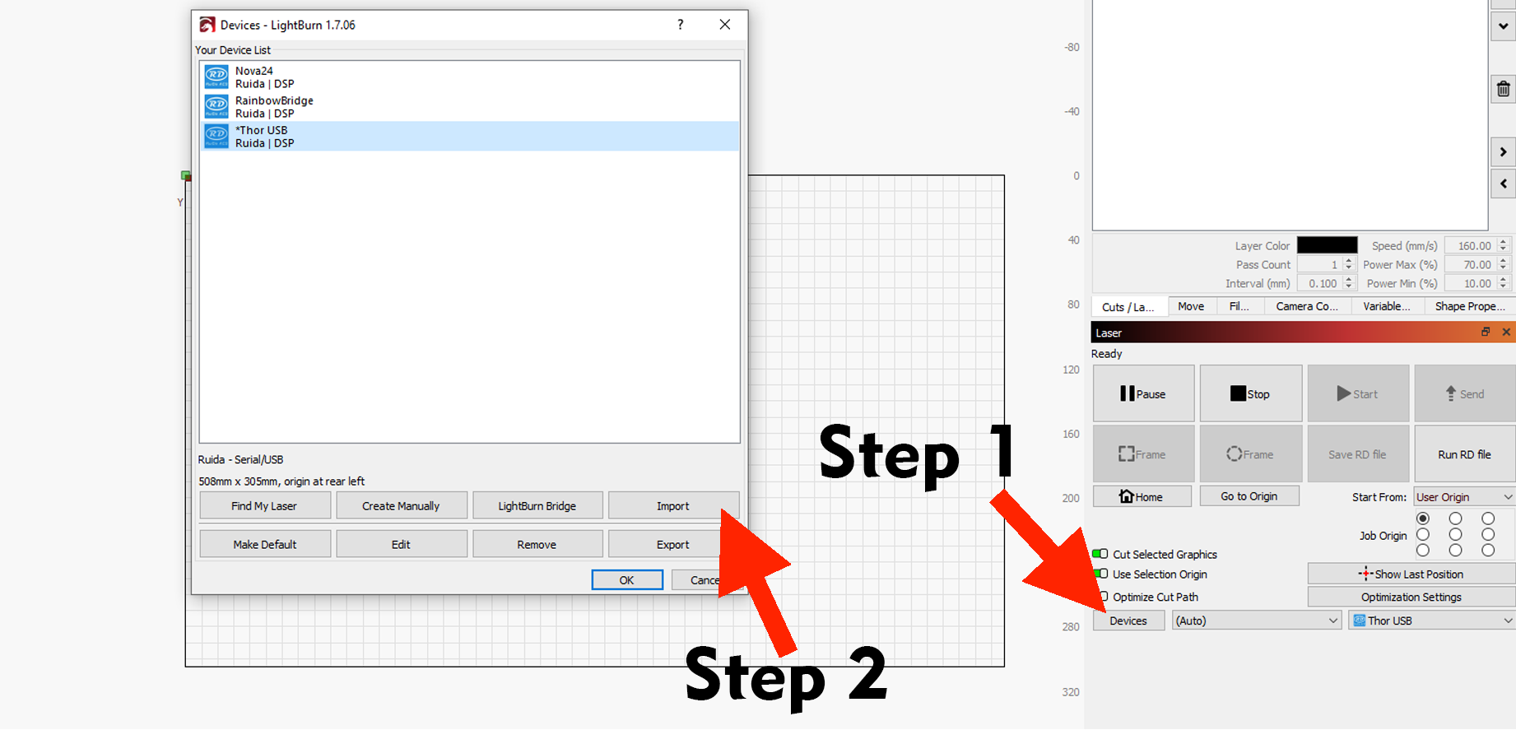Open the Shape Properties tab
This screenshot has width=1516, height=730.
click(1470, 306)
